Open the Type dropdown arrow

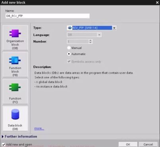pyautogui.click(x=114, y=28)
